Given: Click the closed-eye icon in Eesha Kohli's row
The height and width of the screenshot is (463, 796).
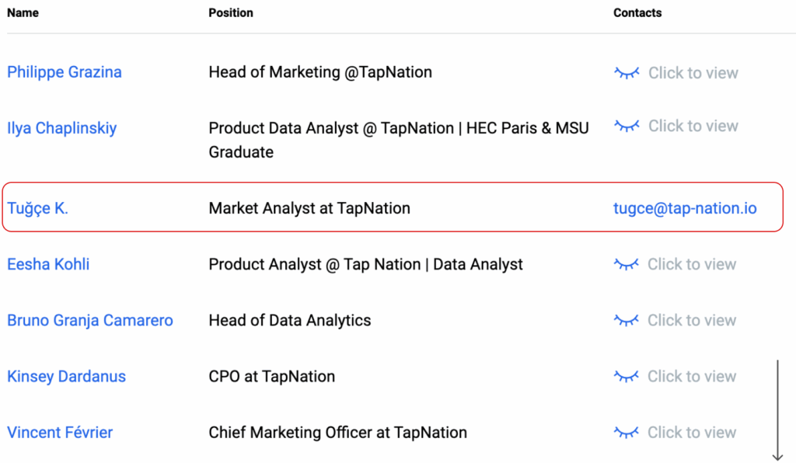Looking at the screenshot, I should click(x=627, y=264).
